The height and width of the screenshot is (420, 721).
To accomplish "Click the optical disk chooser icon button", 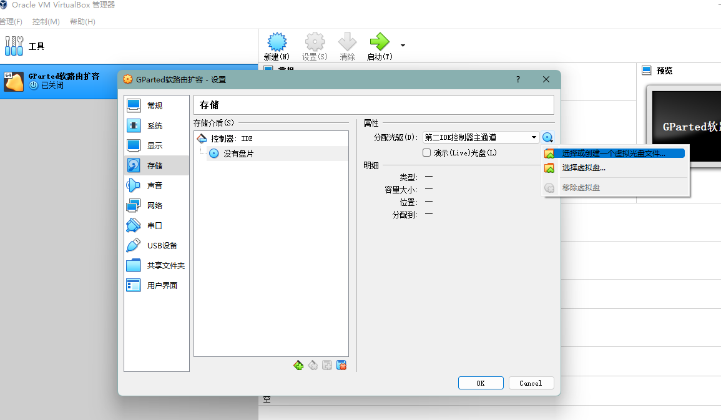I will [547, 137].
